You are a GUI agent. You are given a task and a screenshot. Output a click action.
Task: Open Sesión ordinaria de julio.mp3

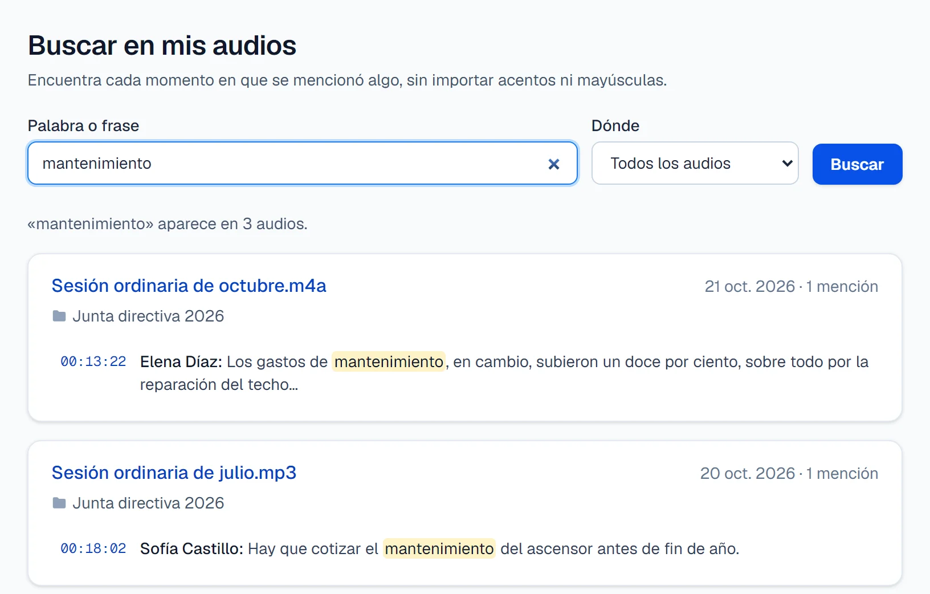[174, 473]
